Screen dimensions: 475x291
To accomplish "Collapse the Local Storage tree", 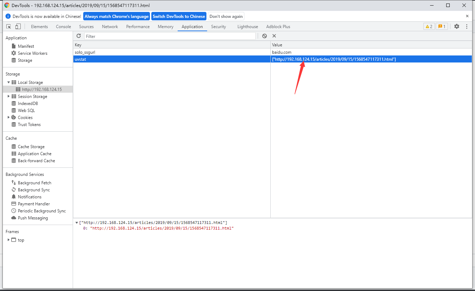I will pos(9,82).
